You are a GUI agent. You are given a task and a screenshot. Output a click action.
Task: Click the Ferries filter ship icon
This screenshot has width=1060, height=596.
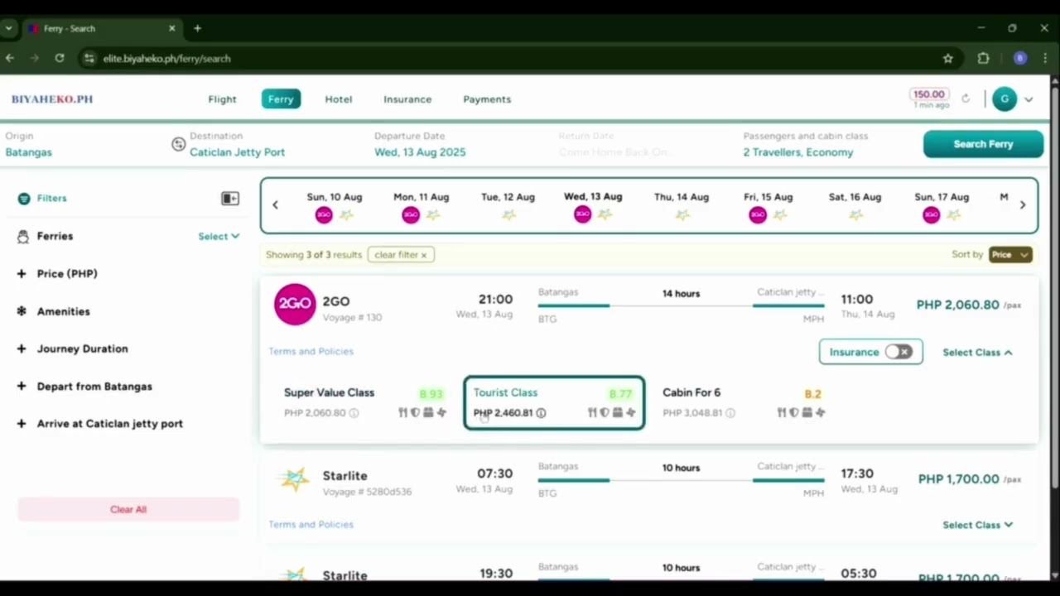[x=22, y=237]
